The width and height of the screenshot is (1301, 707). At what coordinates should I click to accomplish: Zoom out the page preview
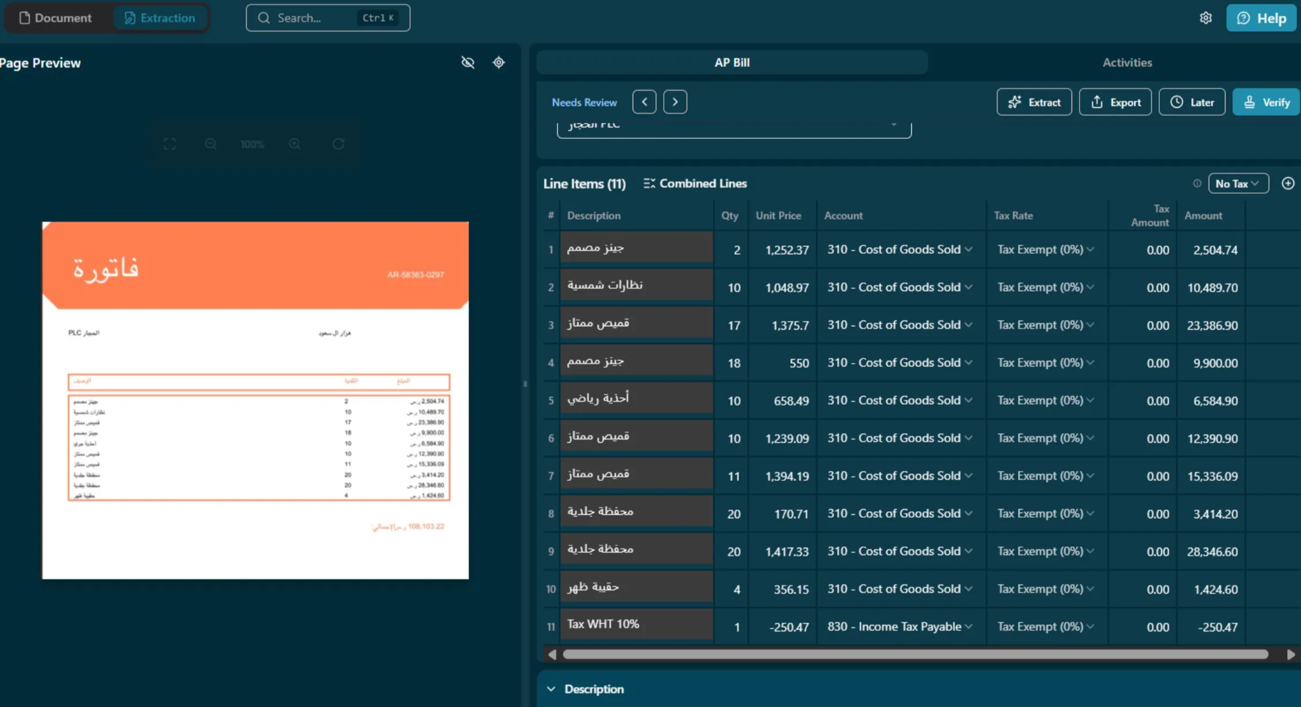tap(211, 144)
